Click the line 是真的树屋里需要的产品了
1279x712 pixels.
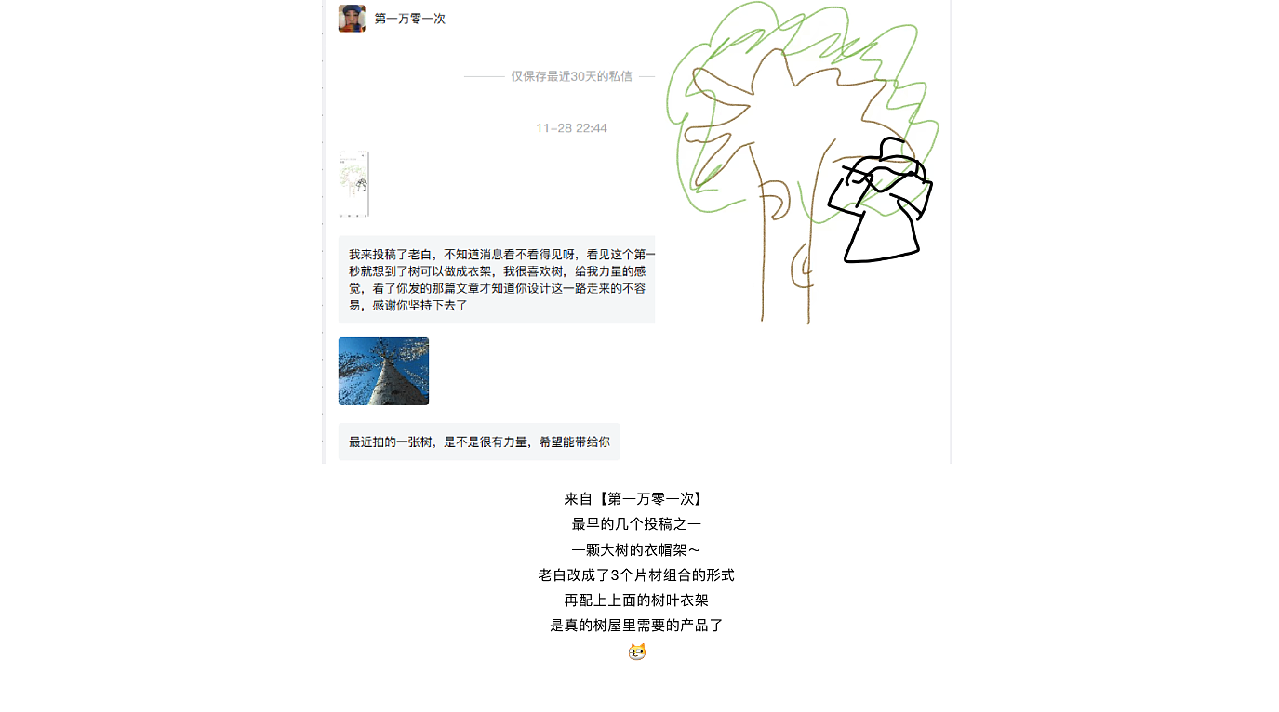tap(636, 626)
